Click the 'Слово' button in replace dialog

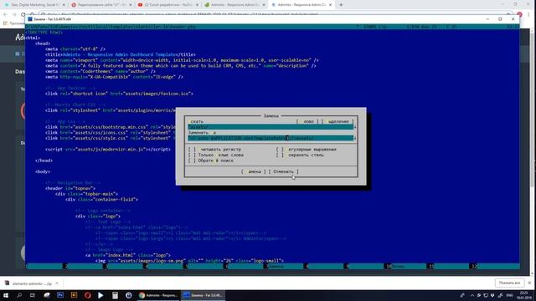[307, 121]
